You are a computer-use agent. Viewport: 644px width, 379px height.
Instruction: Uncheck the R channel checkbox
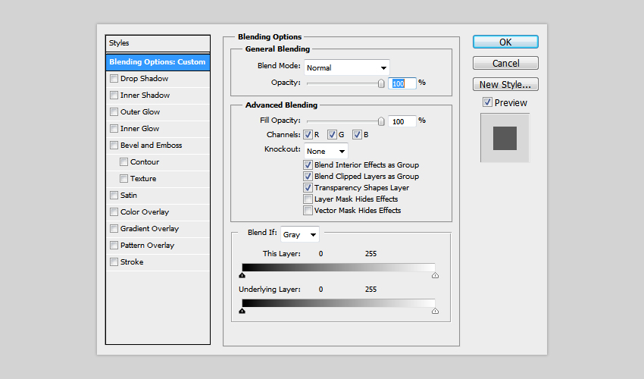point(308,135)
